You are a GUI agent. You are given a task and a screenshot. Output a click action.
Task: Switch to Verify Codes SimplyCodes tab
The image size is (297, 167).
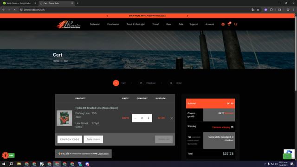coord(19,3)
